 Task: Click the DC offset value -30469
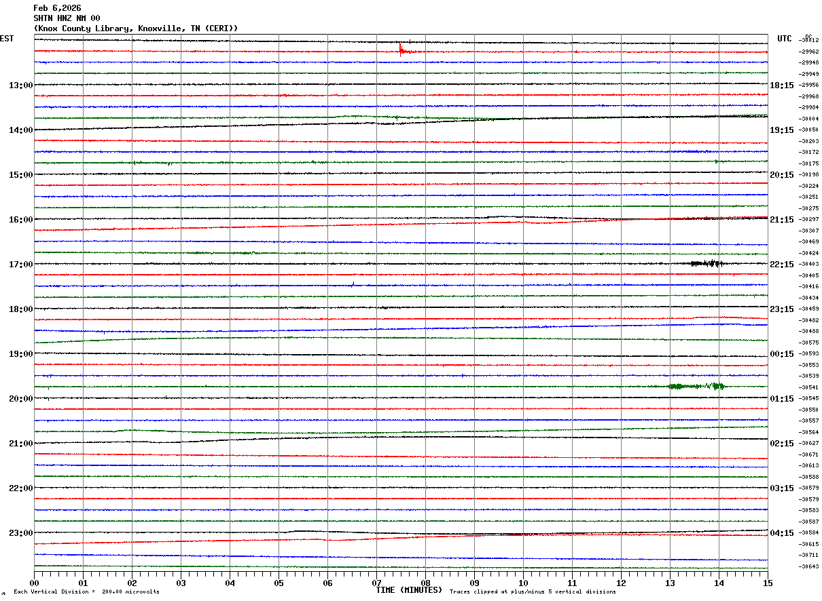pyautogui.click(x=809, y=242)
